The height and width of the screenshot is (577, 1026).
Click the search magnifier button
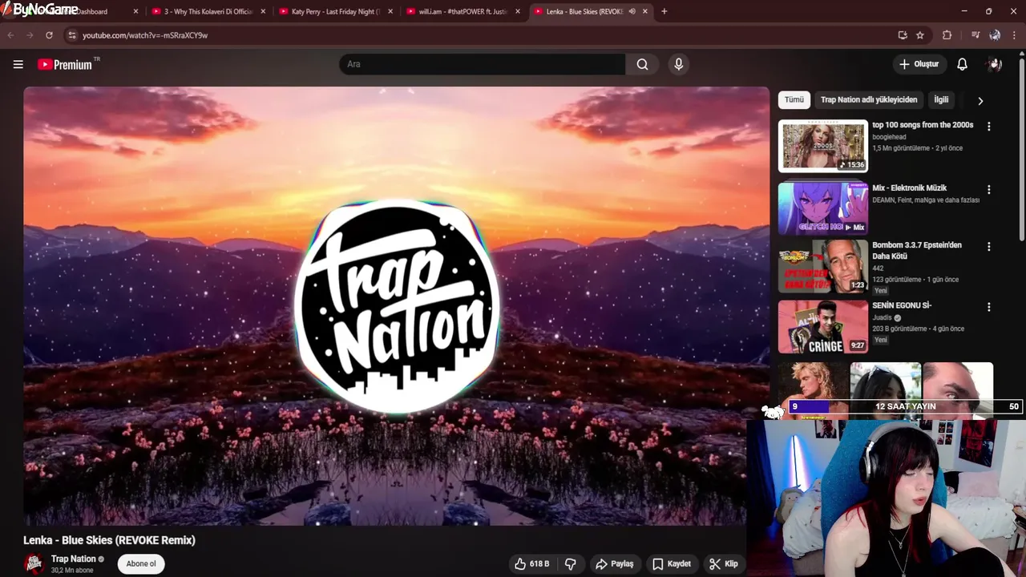pos(642,64)
